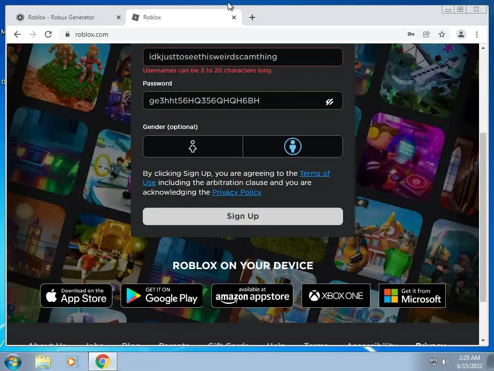Click the address bar URL roblox.com
This screenshot has height=371, width=494.
[x=92, y=34]
